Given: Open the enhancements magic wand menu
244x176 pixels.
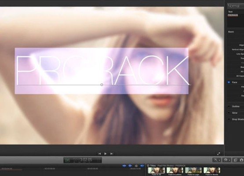Looking at the screenshot, I should tap(217, 160).
